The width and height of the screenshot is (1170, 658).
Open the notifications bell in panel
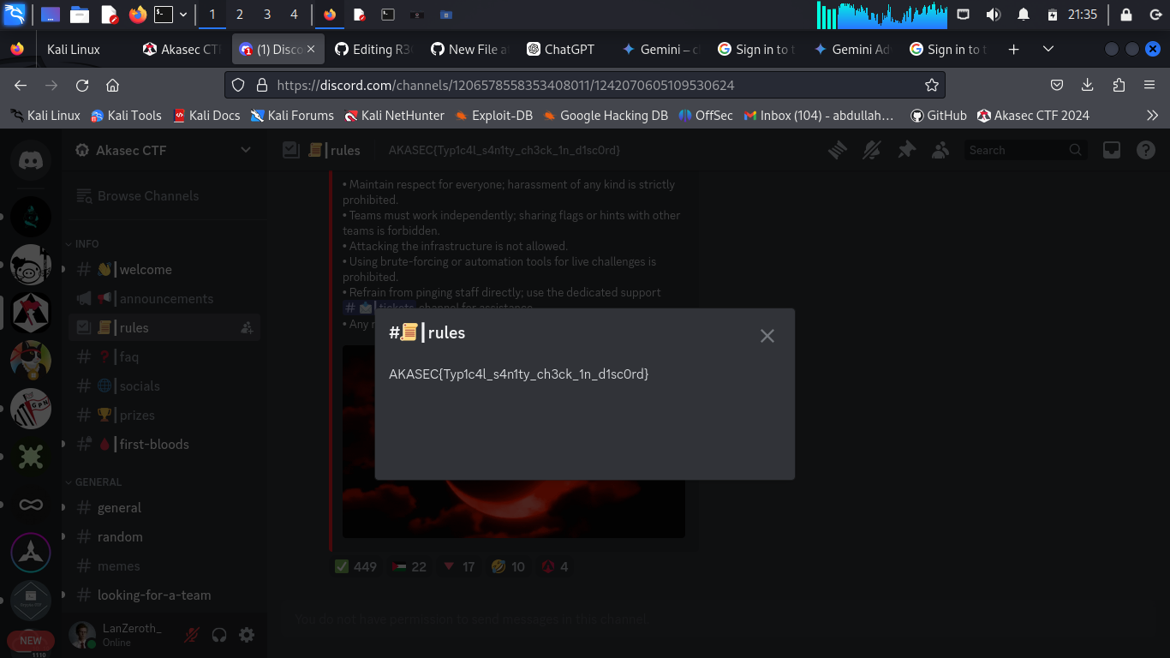tap(1023, 15)
